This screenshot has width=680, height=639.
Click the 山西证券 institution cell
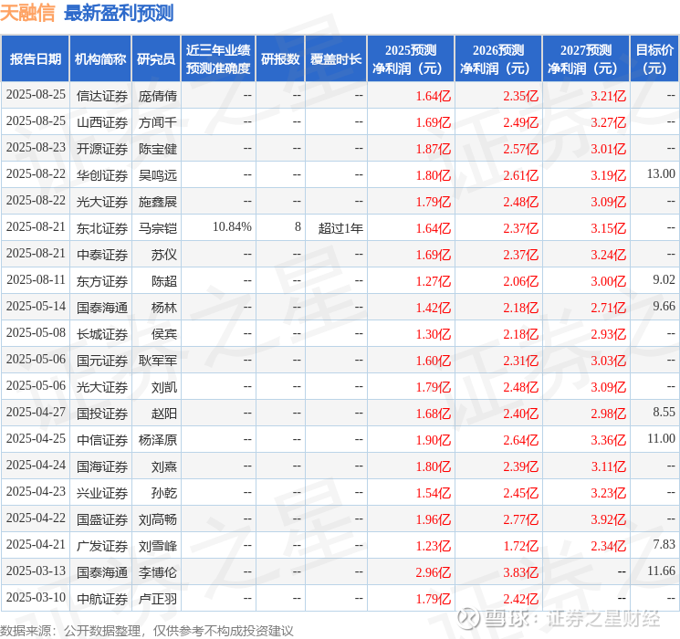[102, 122]
